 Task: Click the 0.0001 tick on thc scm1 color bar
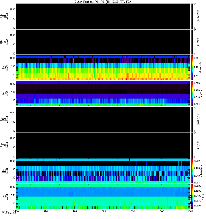click(197, 206)
